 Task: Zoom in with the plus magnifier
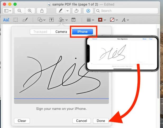30,11
